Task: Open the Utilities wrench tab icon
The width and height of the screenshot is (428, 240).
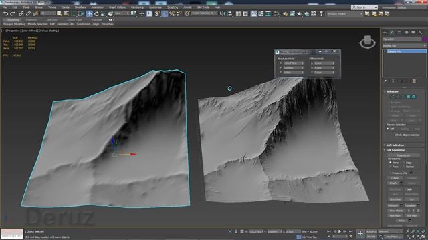Action: [421, 33]
